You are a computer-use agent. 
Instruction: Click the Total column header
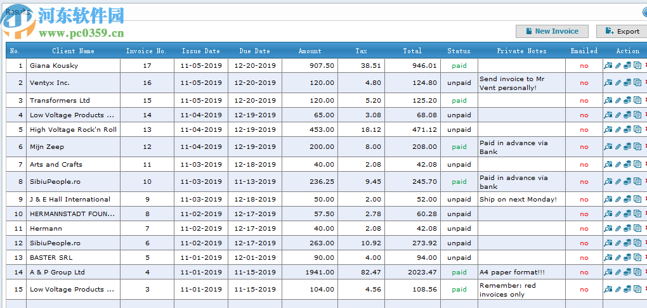click(x=412, y=51)
